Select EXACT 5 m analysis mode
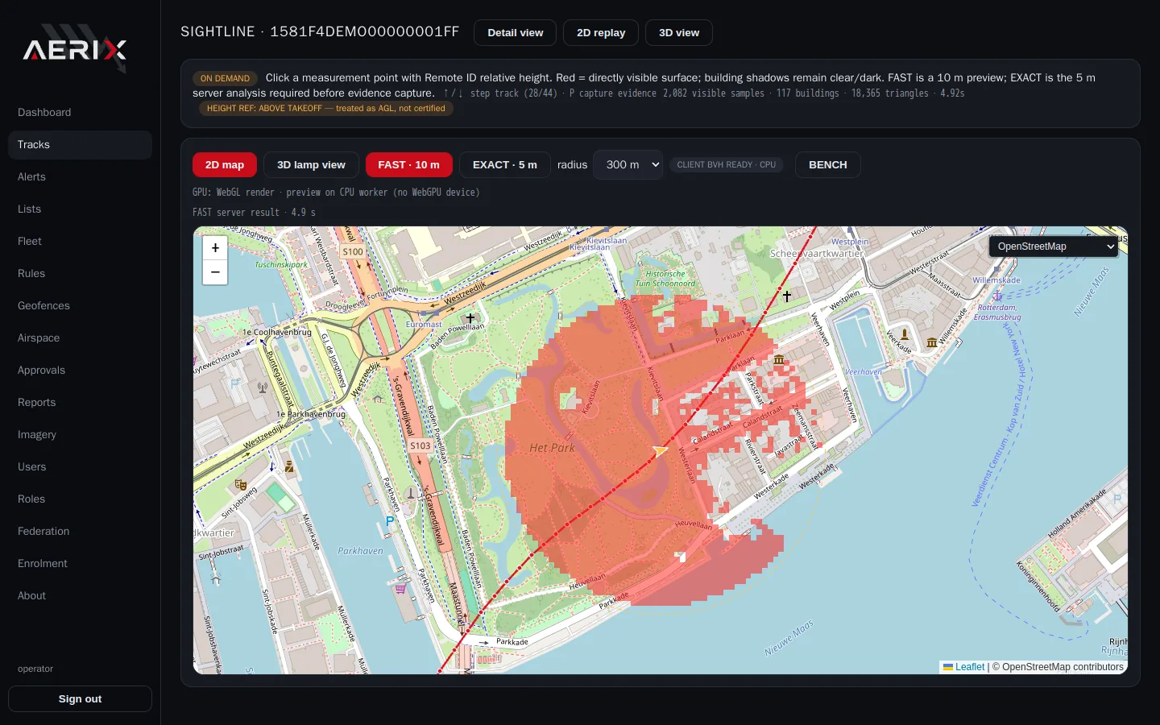Screen dimensions: 1160x725 [505, 164]
